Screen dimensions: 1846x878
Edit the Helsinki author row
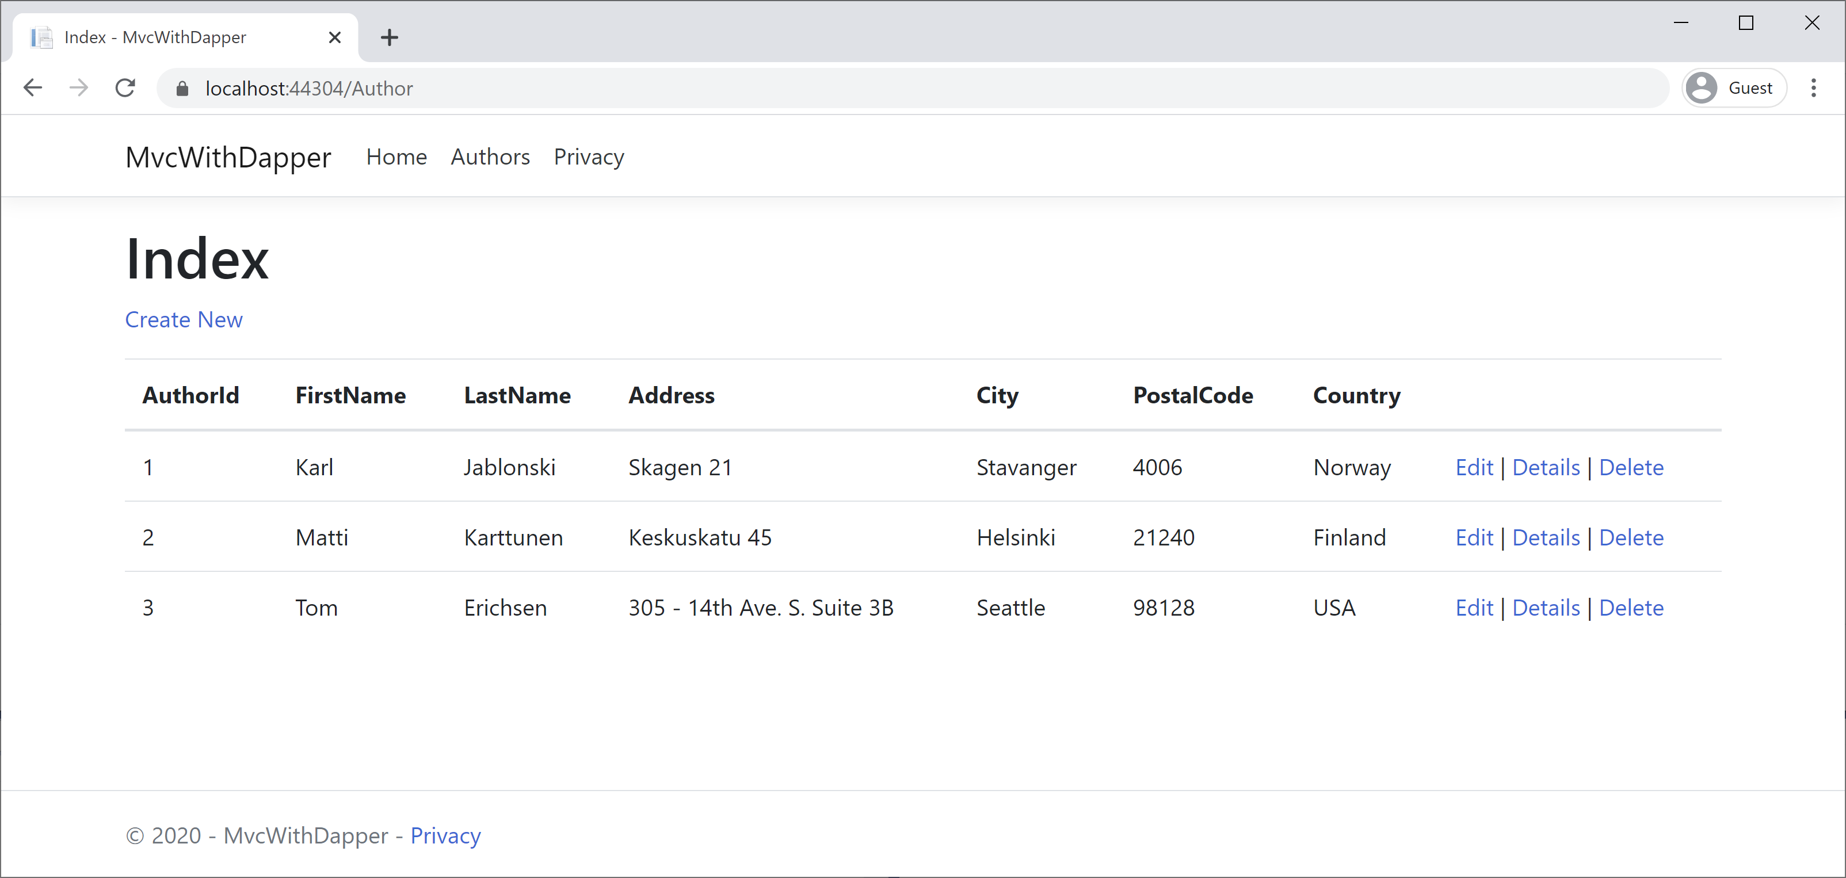[x=1473, y=537]
